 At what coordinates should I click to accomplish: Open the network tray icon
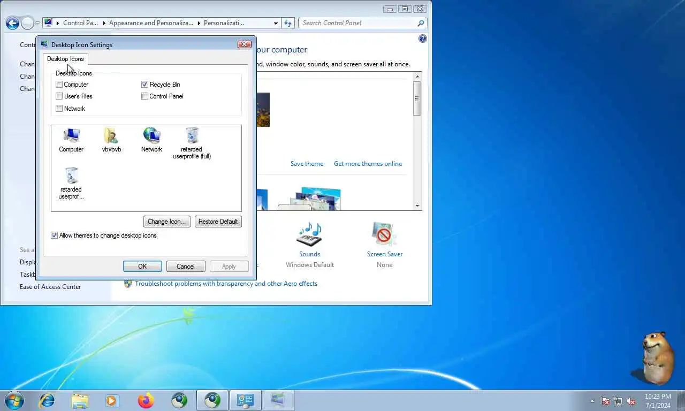click(618, 401)
